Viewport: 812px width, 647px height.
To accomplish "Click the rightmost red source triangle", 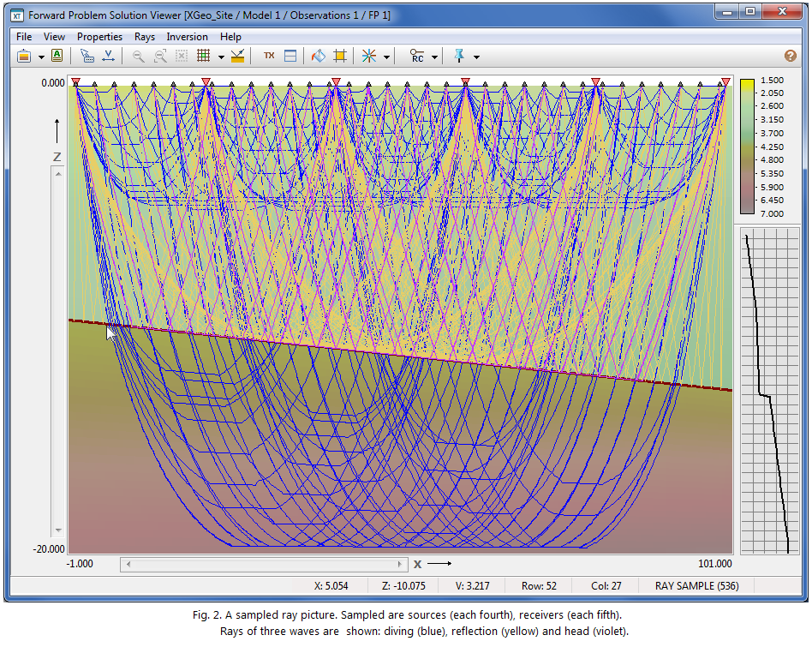I will click(x=725, y=81).
